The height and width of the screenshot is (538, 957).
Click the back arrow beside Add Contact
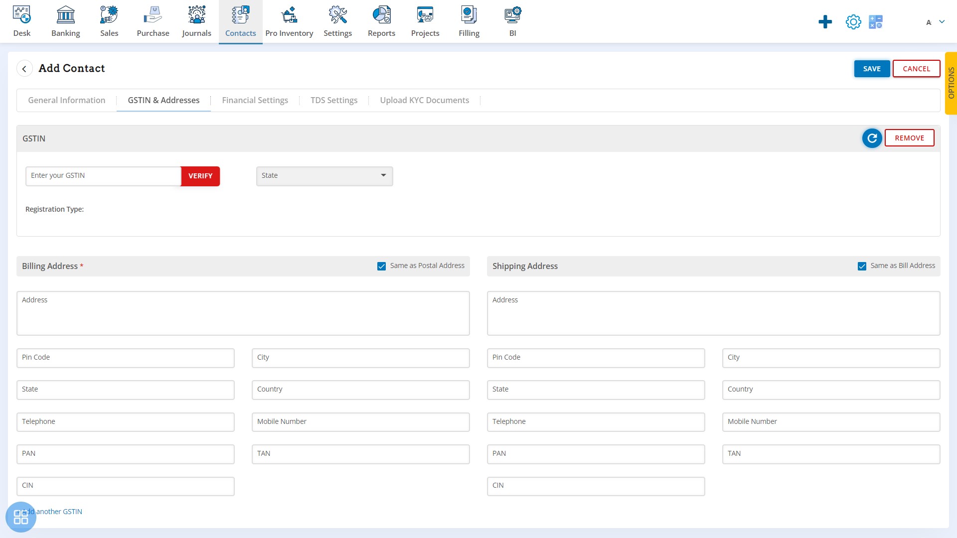point(24,69)
